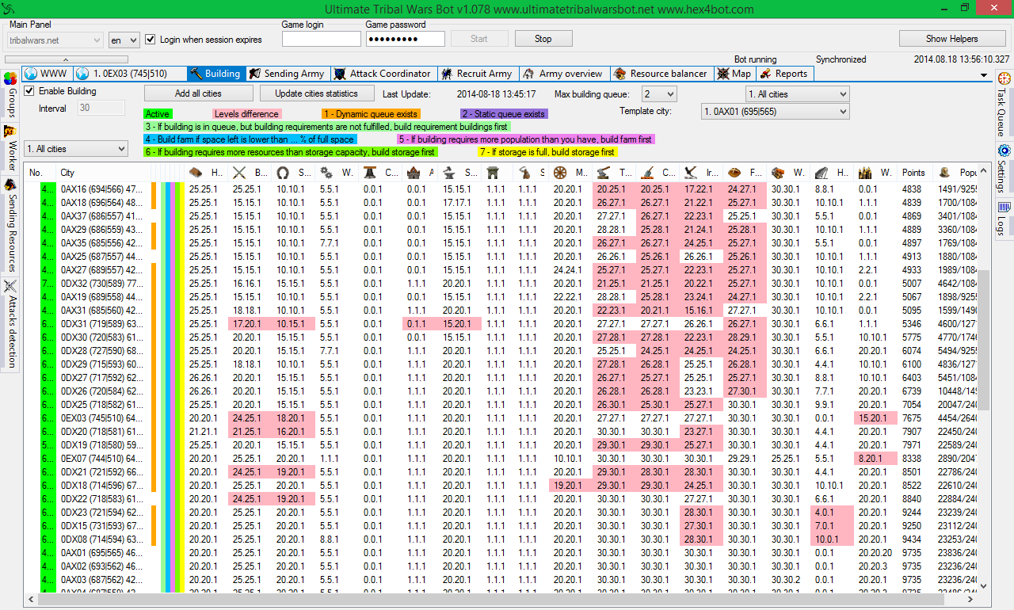
Task: Toggle Login when session expires checkbox
Action: pyautogui.click(x=151, y=40)
